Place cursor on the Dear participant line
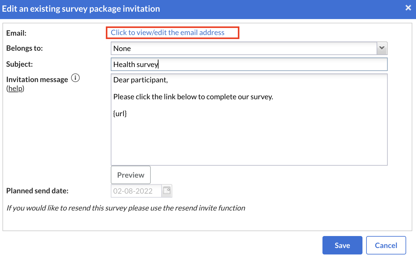 (141, 80)
